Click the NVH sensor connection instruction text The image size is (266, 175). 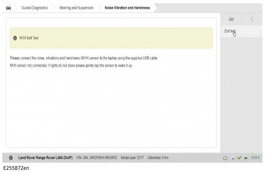point(84,58)
